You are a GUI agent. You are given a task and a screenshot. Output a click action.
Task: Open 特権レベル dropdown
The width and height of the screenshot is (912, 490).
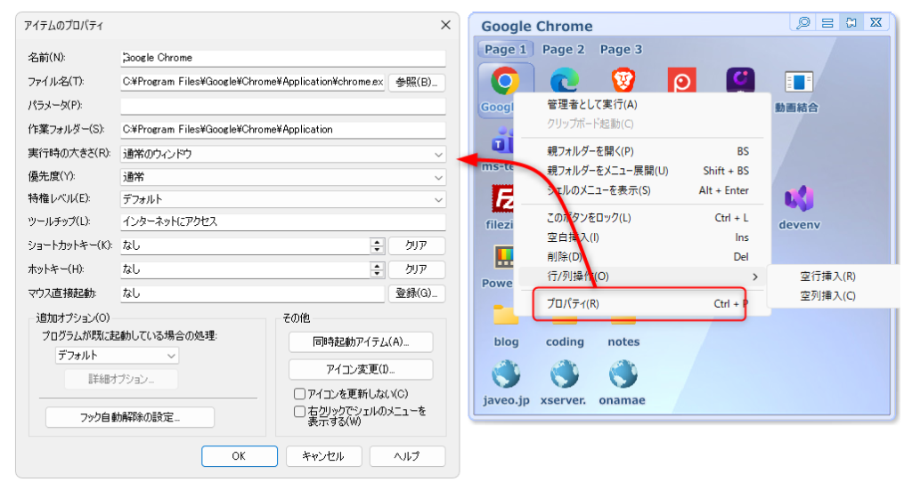(283, 199)
